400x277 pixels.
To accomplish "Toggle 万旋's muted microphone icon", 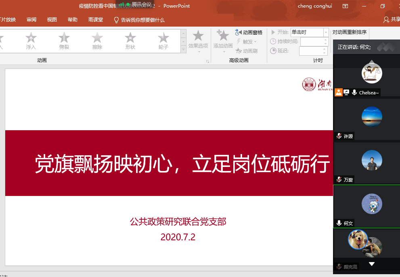I will tap(339, 179).
